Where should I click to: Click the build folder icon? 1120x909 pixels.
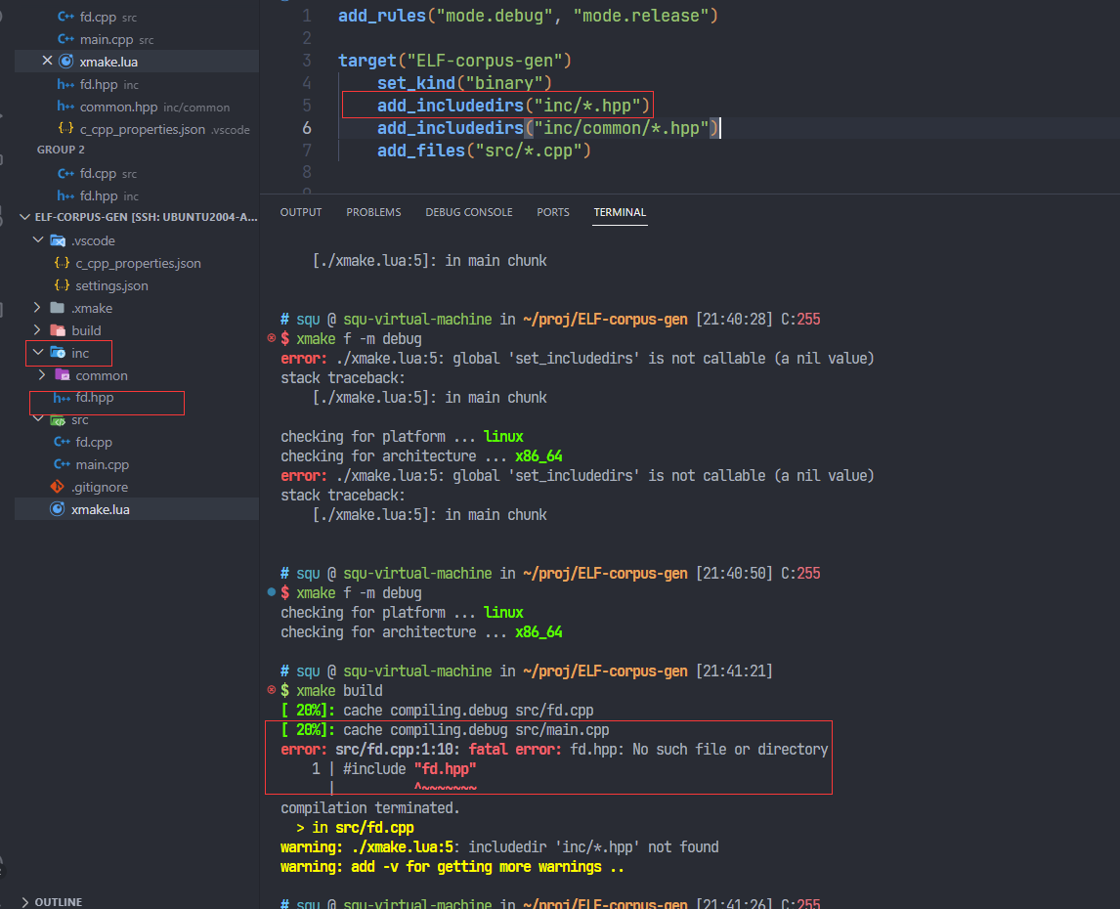58,330
